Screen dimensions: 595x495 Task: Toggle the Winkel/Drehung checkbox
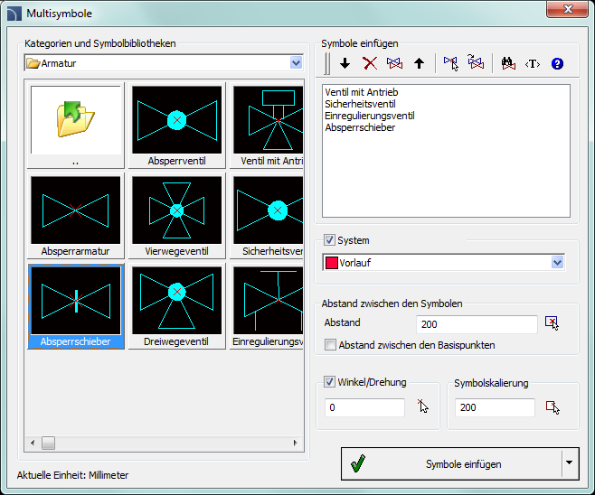tap(330, 381)
